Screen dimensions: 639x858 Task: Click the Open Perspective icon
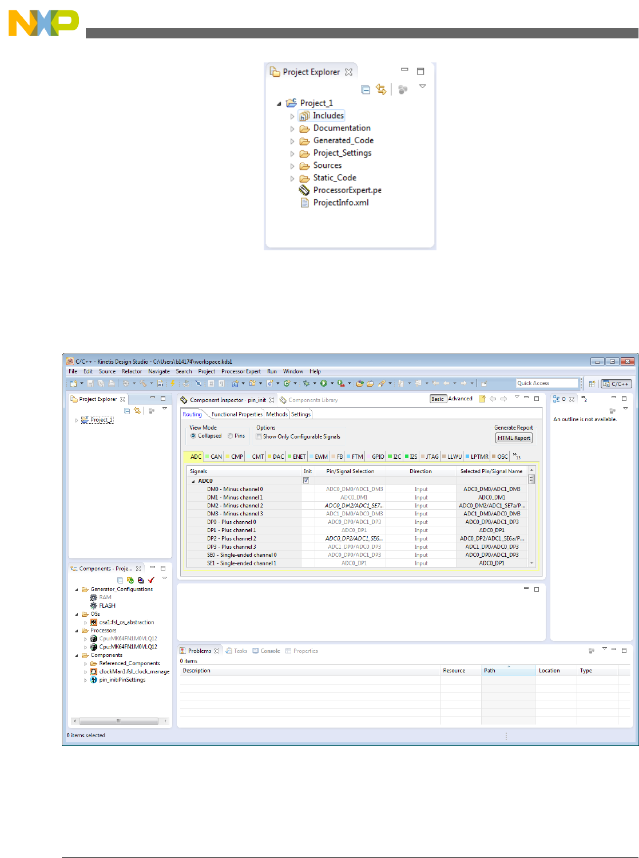point(592,384)
